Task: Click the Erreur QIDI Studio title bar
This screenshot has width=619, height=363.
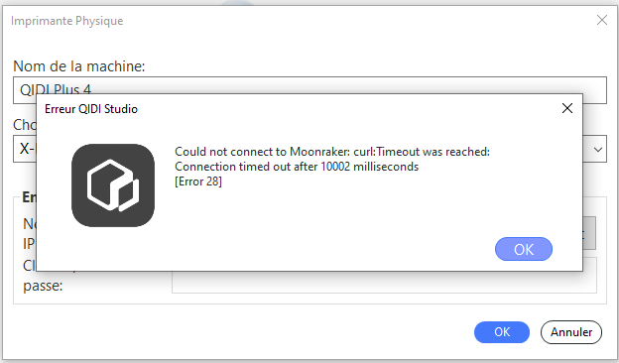Action: click(300, 108)
